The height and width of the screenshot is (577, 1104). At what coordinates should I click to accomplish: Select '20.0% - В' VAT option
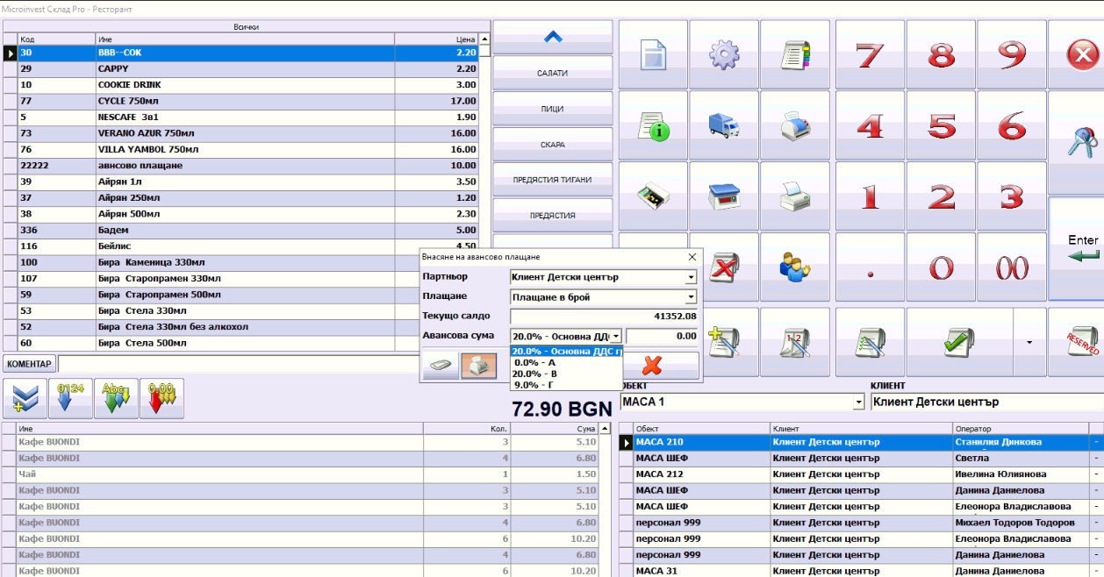point(566,374)
